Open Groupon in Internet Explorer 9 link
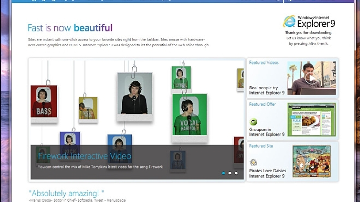This screenshot has width=360, height=202. click(267, 132)
